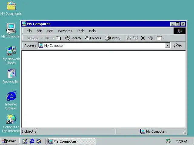
Task: Click Show Desktop quick launch icon
Action: [25, 141]
